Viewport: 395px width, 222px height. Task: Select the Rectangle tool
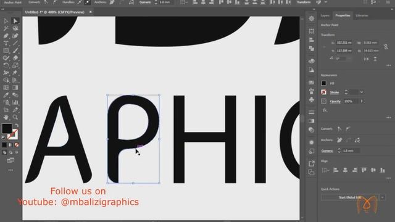tap(6, 51)
